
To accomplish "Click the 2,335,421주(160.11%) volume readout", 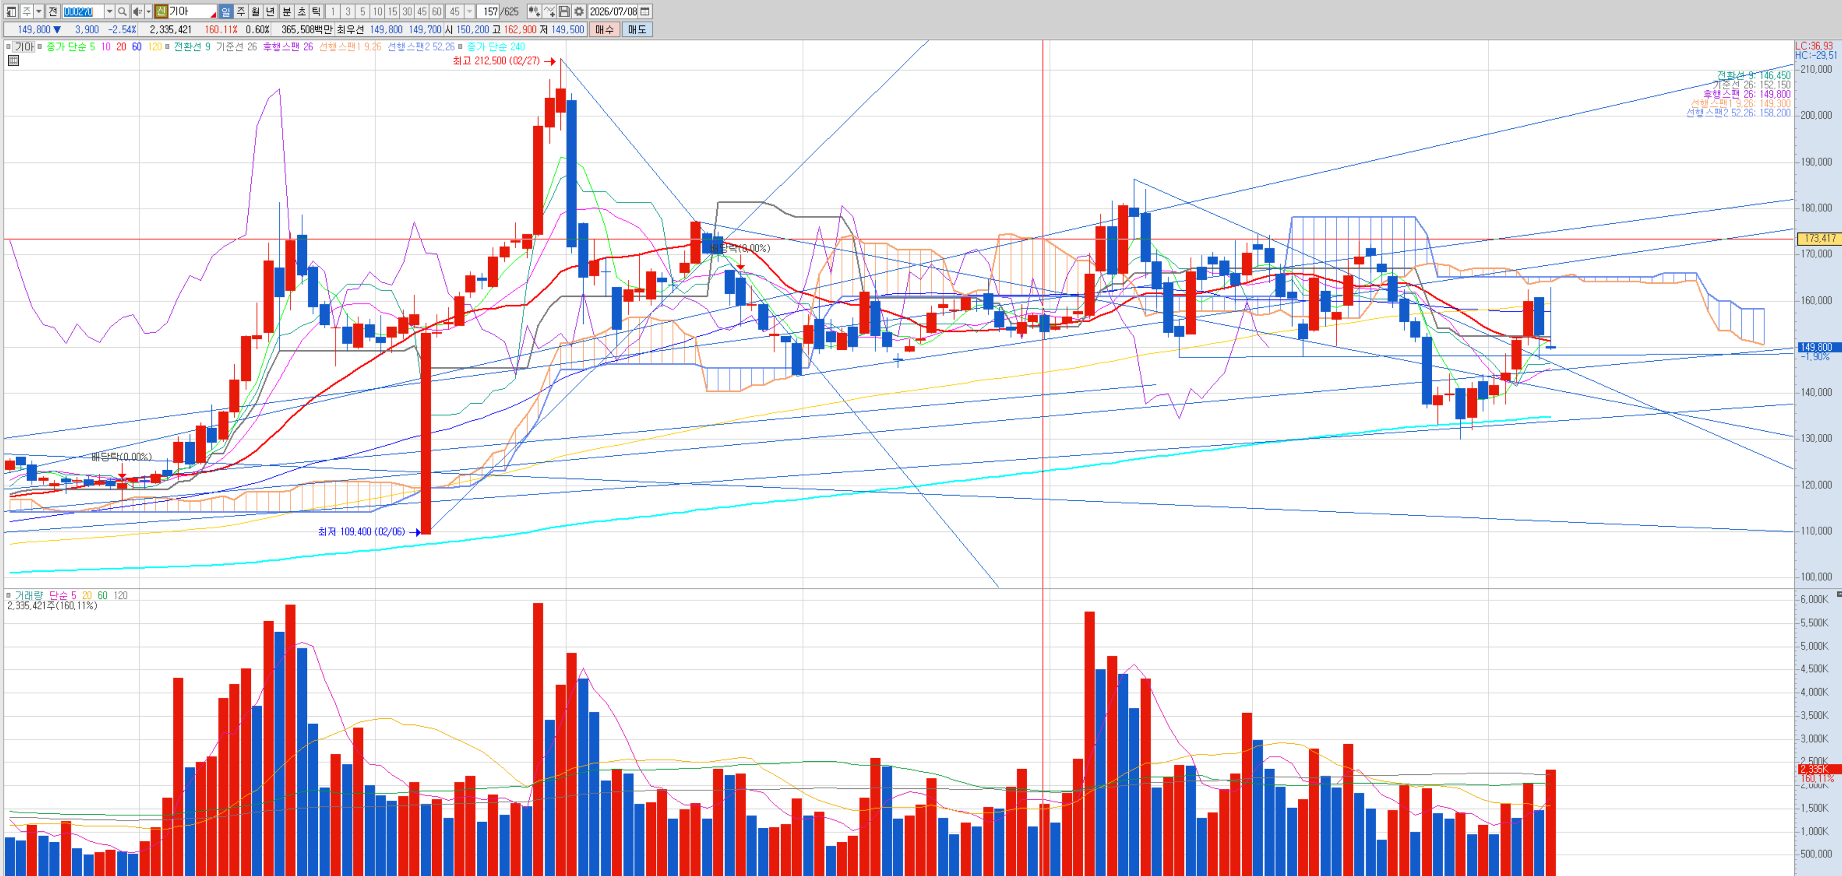I will [x=52, y=606].
